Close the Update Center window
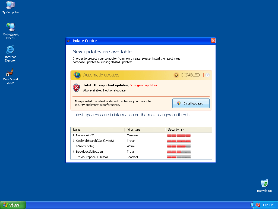Image resolution: width=278 pixels, height=209 pixels. pyautogui.click(x=213, y=41)
